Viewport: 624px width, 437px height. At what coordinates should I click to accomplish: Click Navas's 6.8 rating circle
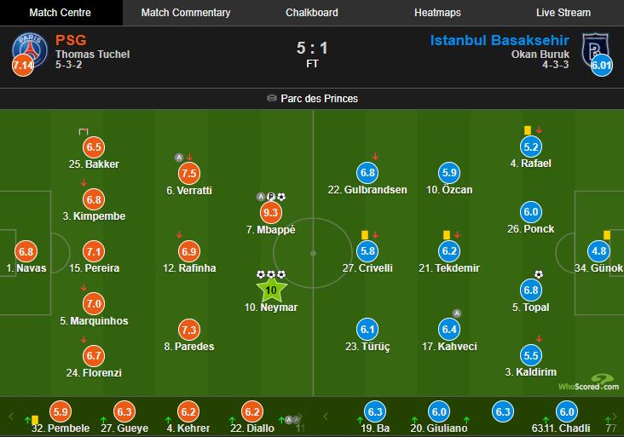[x=26, y=251]
